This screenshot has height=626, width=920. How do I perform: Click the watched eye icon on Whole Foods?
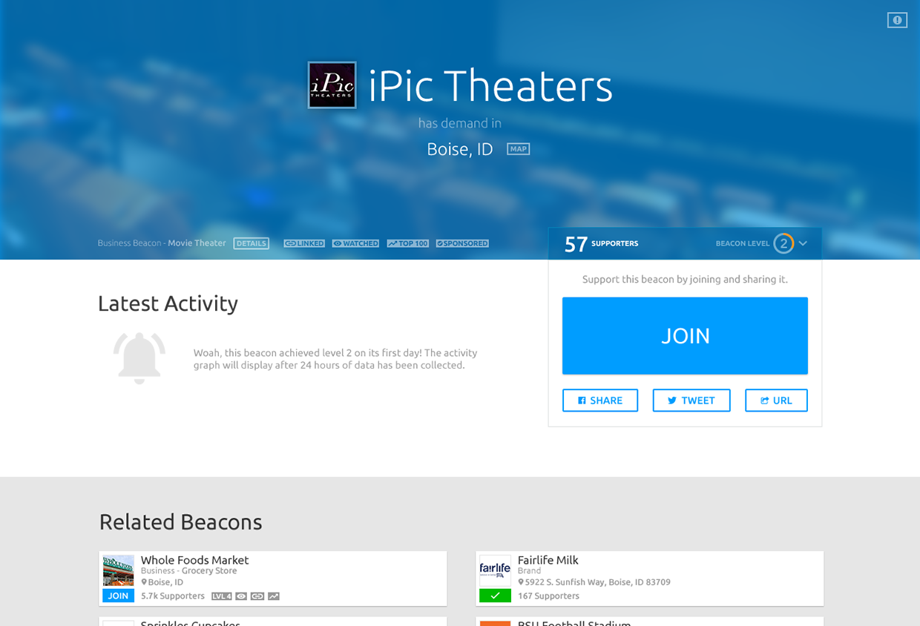pyautogui.click(x=241, y=596)
